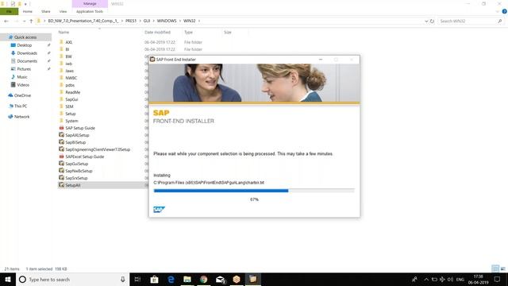This screenshot has height=286, width=508.
Task: Navigate to PRES1 in the address bar
Action: [x=131, y=21]
